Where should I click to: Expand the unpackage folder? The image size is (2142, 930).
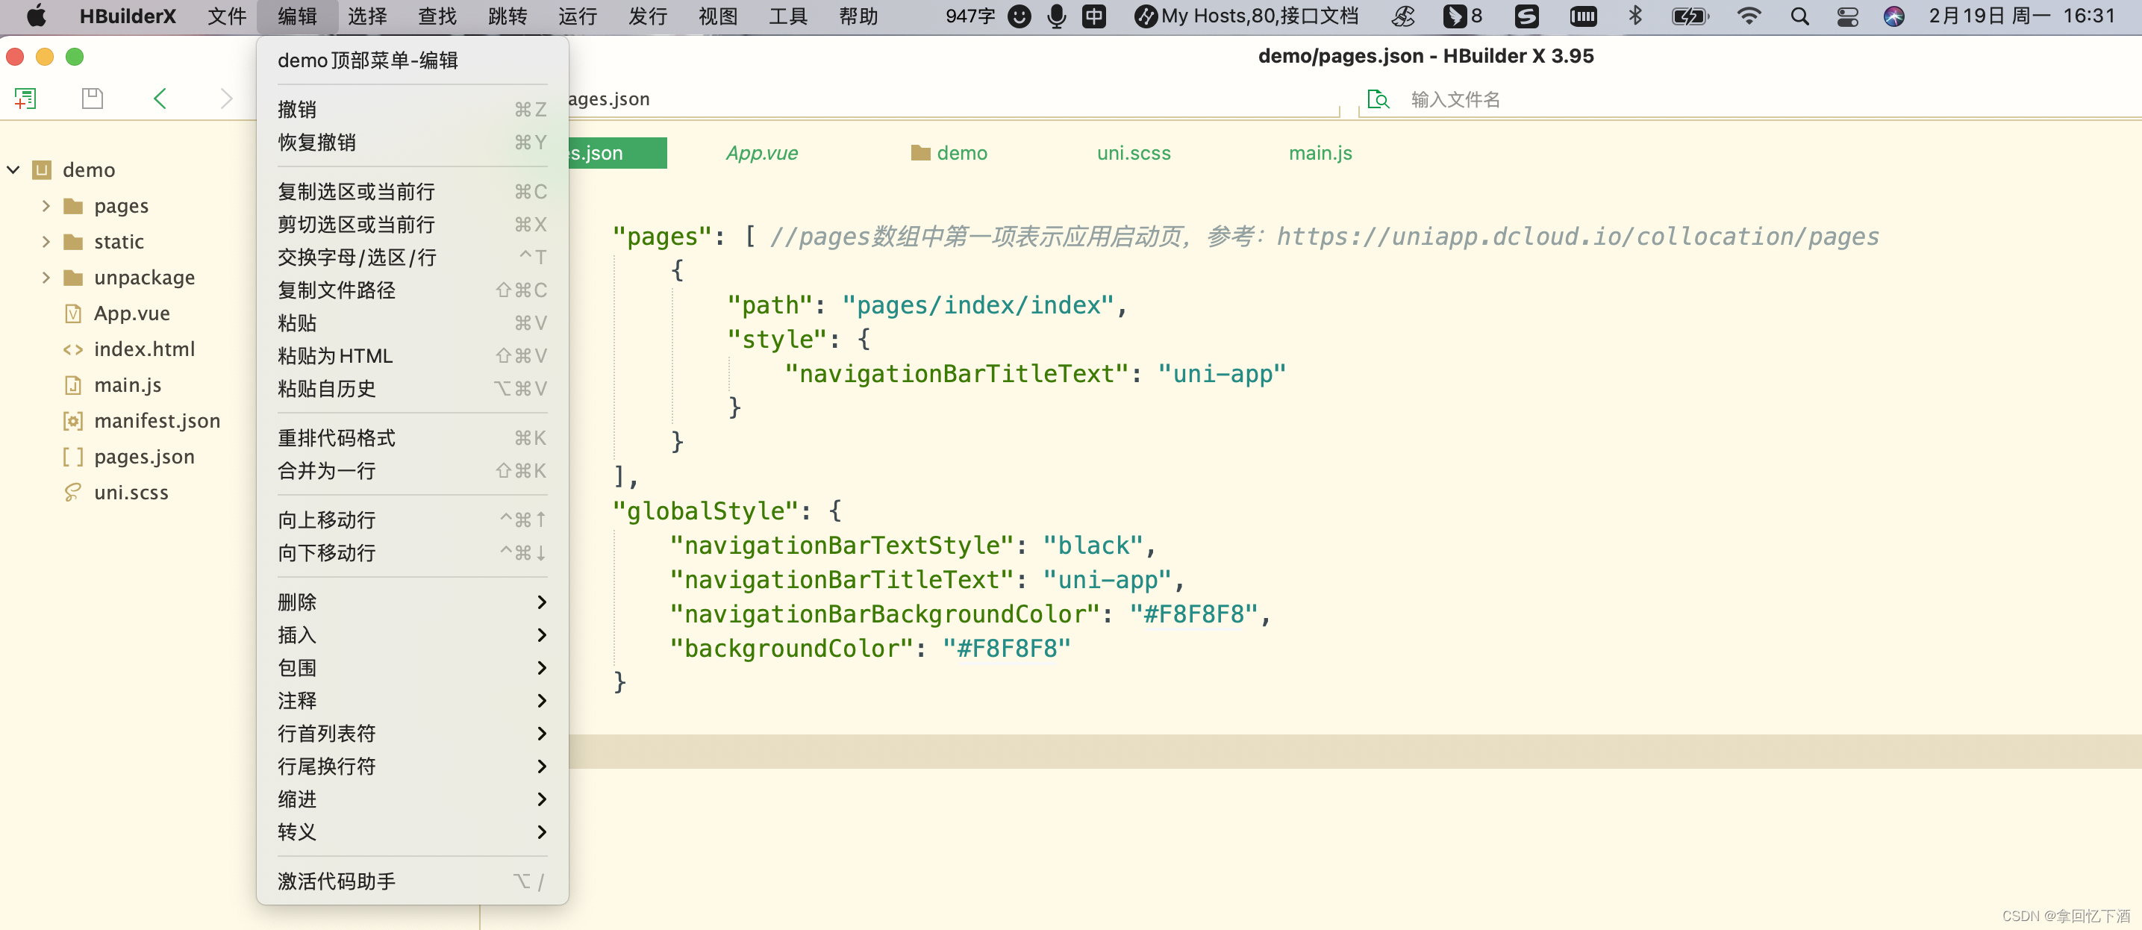(46, 277)
